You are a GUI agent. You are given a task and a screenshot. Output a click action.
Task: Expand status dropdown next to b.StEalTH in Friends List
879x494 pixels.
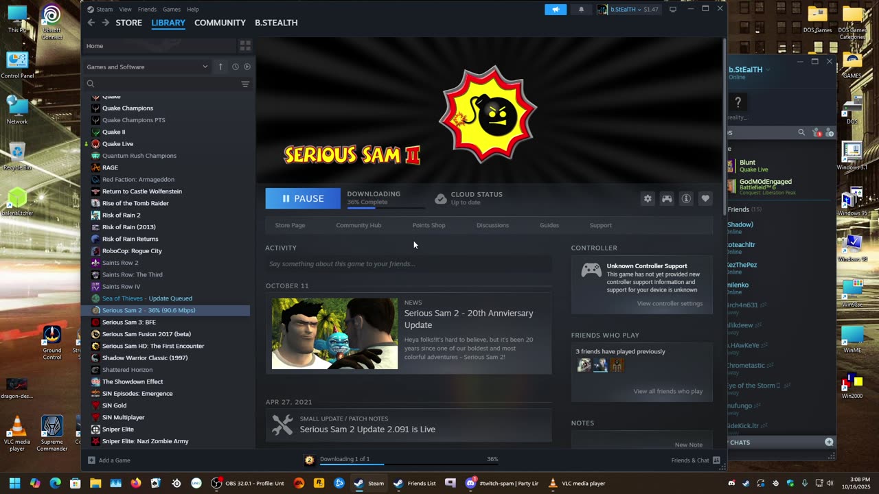[768, 69]
